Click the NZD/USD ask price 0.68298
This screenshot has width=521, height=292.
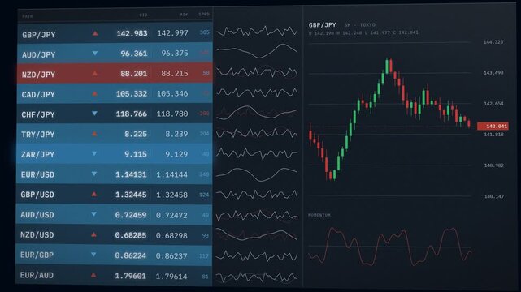pyautogui.click(x=171, y=236)
